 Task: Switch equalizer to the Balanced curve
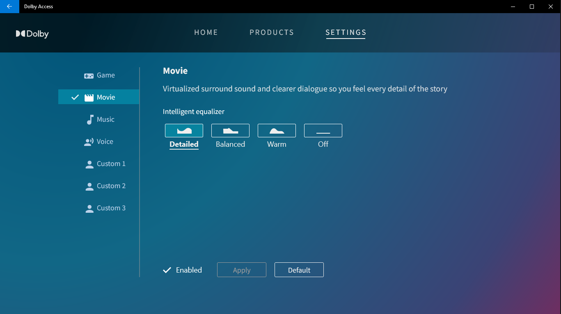(230, 130)
